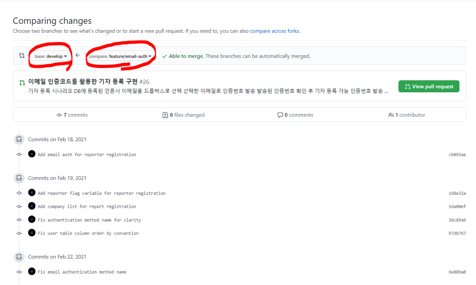
Task: Click the compare arrows icon beside base branch
Action: pos(22,56)
